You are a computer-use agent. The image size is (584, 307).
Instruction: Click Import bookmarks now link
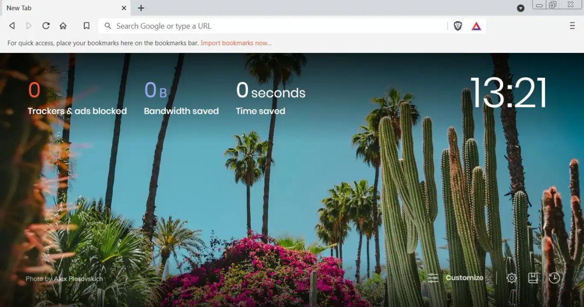[236, 43]
